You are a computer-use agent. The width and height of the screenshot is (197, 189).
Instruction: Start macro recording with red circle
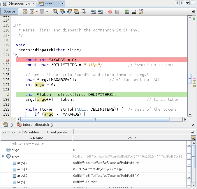point(110,12)
